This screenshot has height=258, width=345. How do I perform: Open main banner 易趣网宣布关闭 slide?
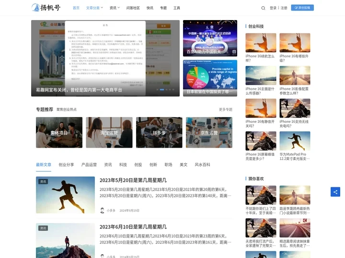point(105,58)
